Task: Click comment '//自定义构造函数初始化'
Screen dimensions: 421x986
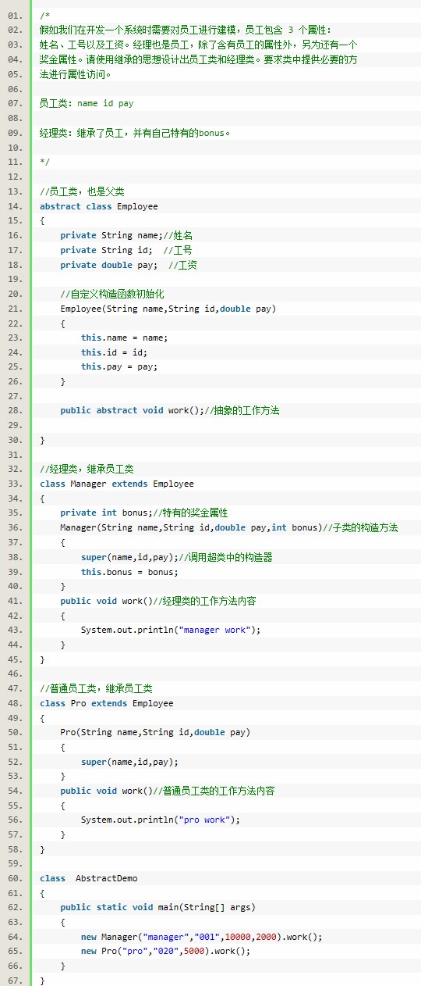Action: [111, 294]
